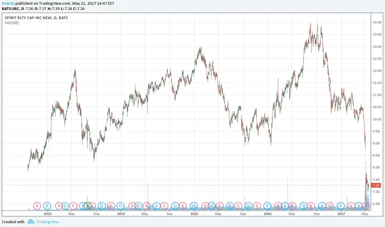Image resolution: width=385 pixels, height=227 pixels.
Task: Open the Hobite author link
Action: click(x=8, y=3)
